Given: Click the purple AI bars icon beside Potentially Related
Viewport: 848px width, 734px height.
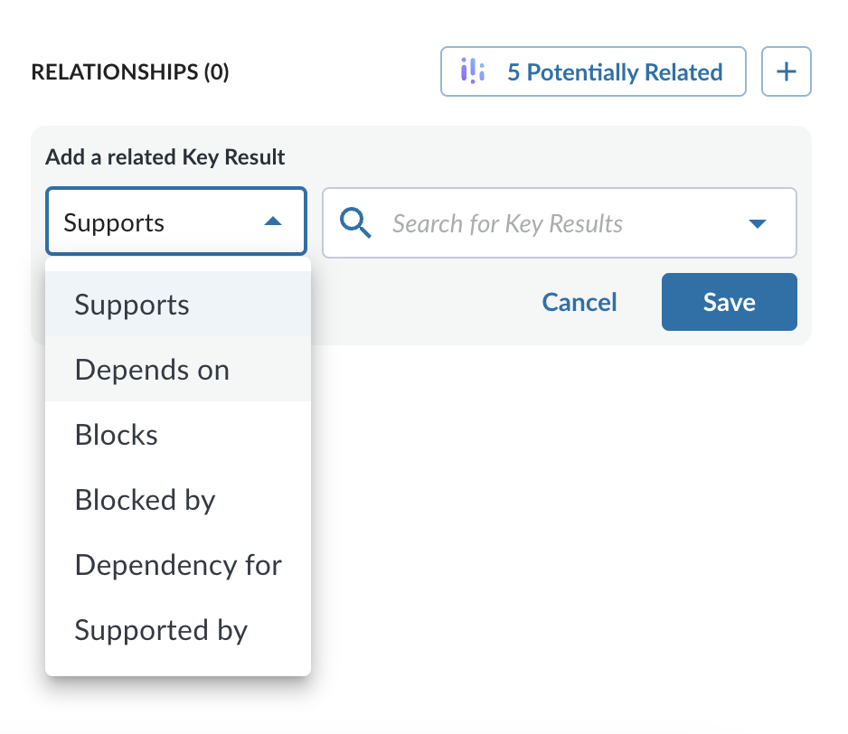Looking at the screenshot, I should pyautogui.click(x=472, y=71).
